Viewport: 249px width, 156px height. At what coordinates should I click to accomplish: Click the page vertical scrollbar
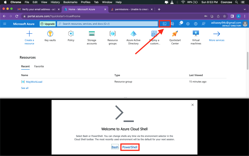247,61
